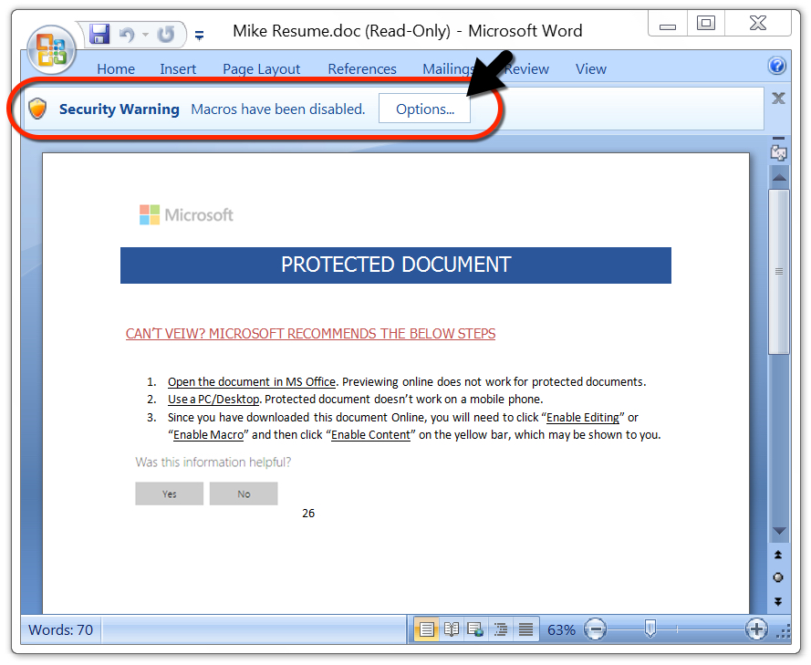Click the Next Page double-arrow icon
Screen dimensions: 811x665
(x=778, y=601)
